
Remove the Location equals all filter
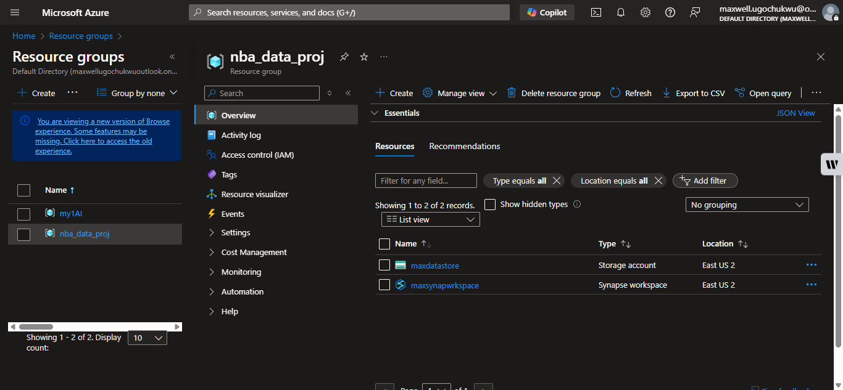(658, 181)
